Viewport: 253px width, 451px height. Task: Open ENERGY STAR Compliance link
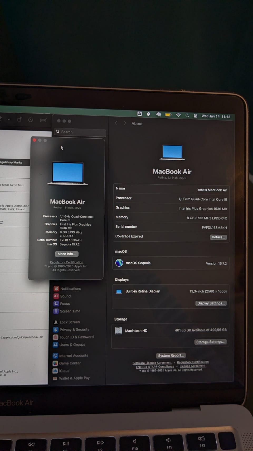155,367
